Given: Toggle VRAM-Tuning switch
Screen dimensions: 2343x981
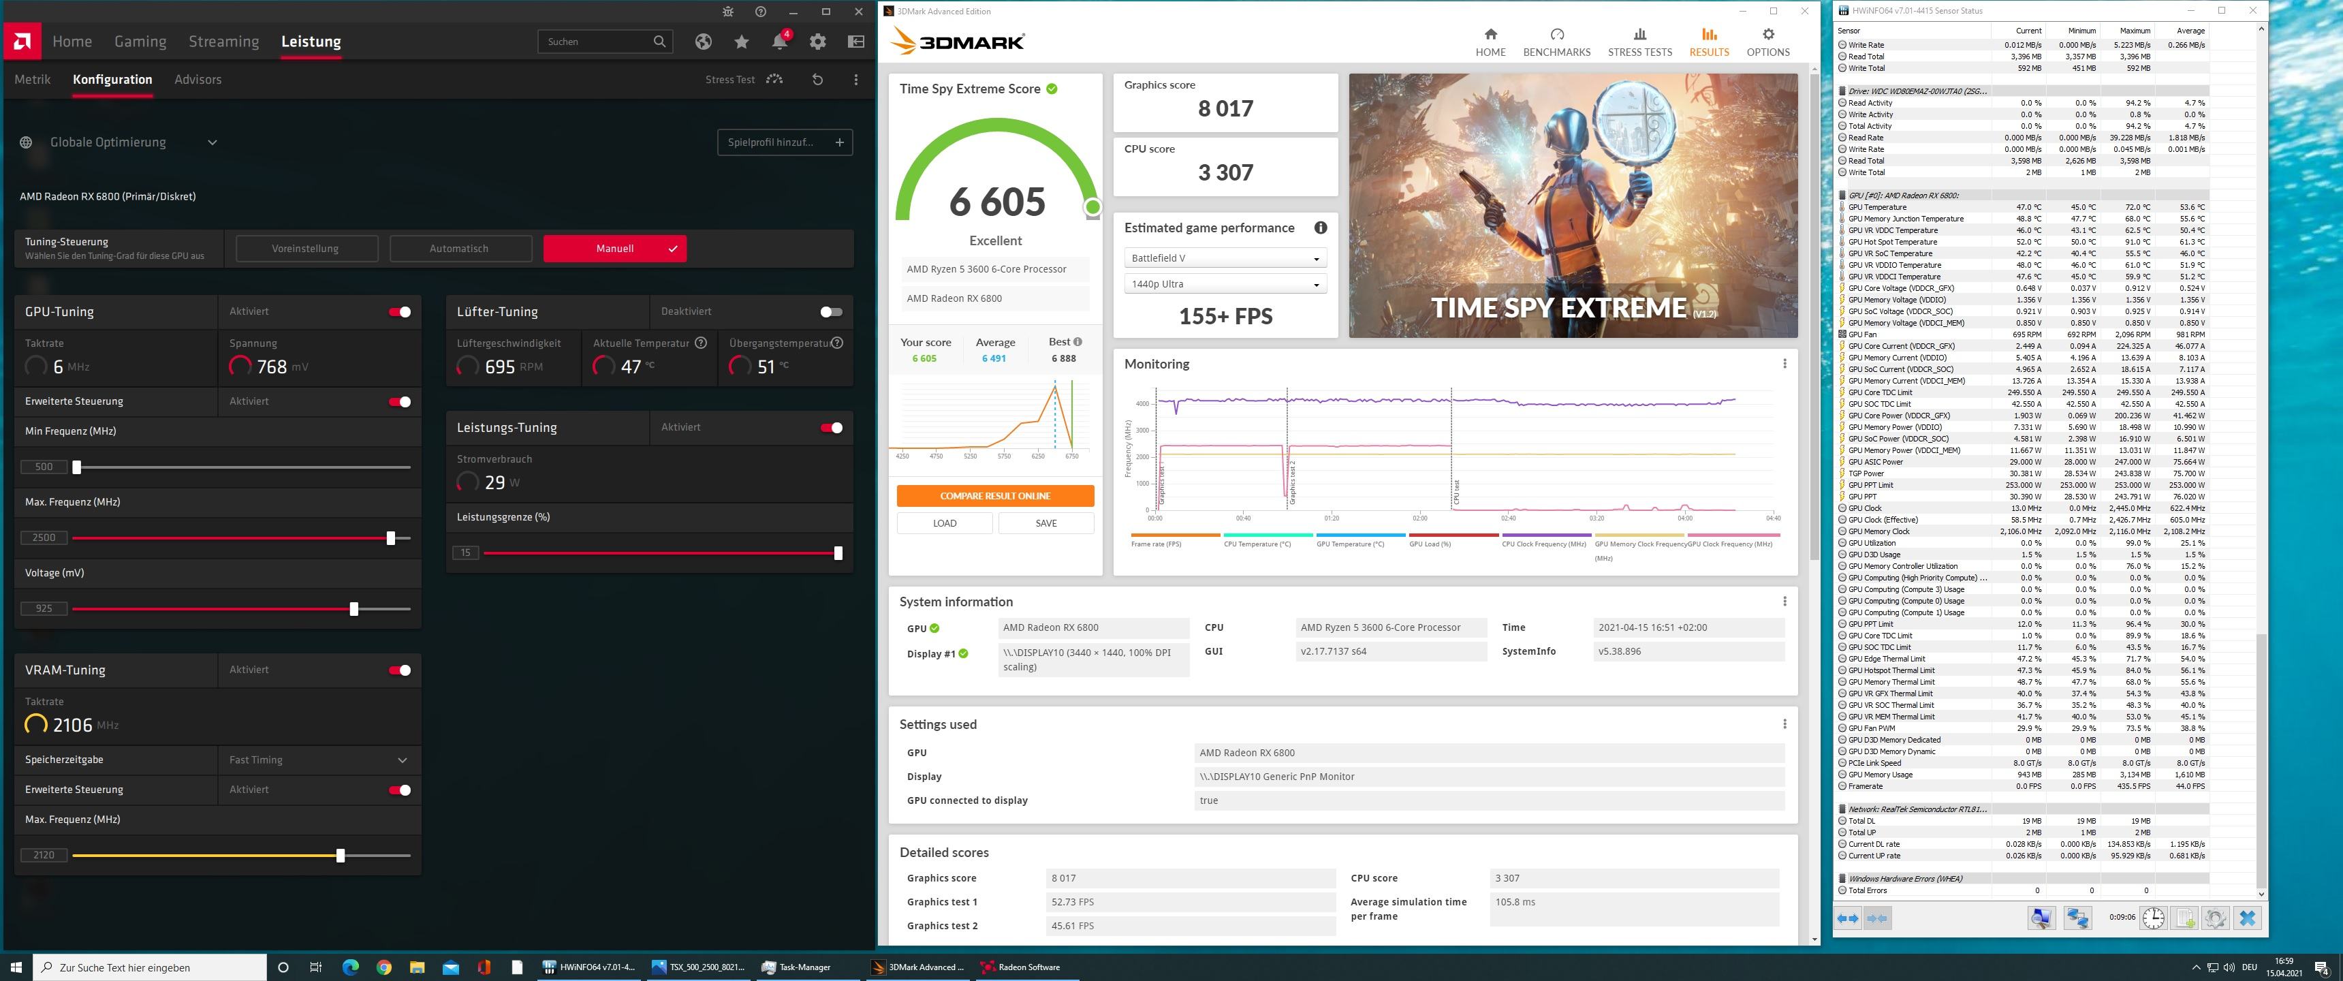Looking at the screenshot, I should click(399, 670).
